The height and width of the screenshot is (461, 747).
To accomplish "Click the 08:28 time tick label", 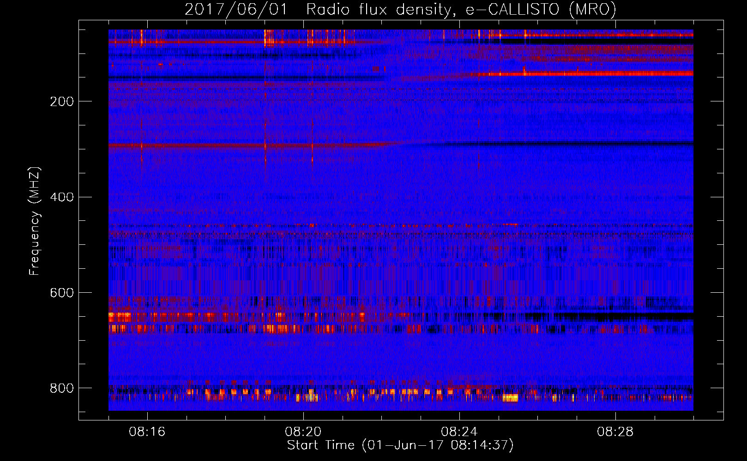I will point(615,432).
